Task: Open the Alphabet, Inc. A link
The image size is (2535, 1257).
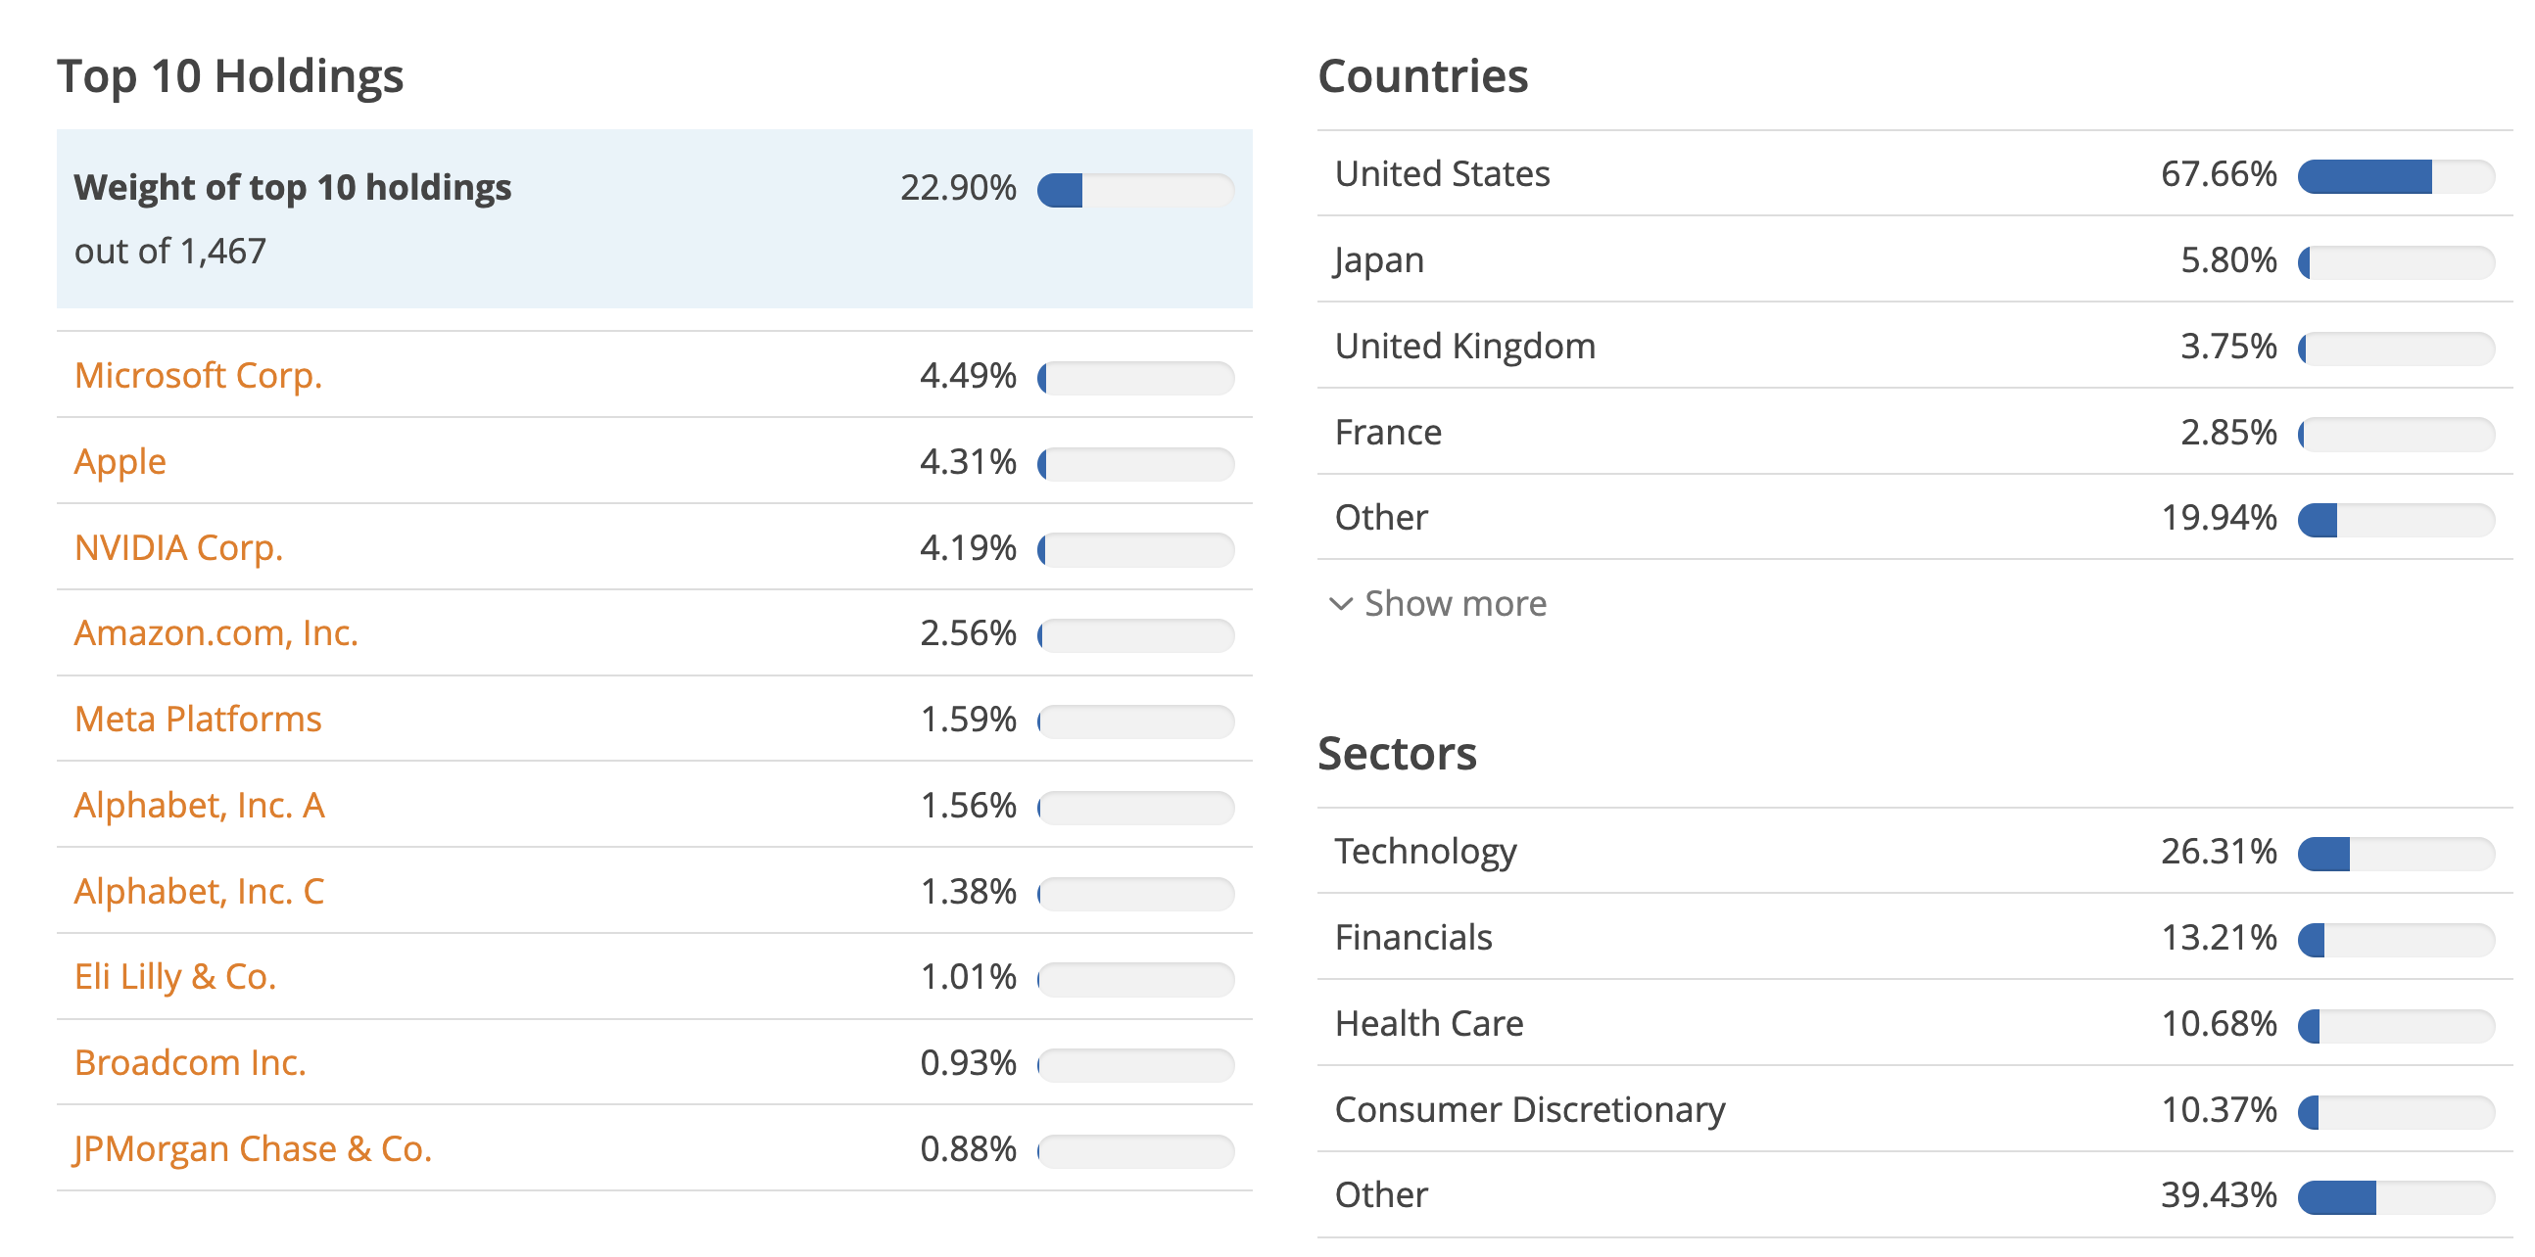Action: [199, 805]
